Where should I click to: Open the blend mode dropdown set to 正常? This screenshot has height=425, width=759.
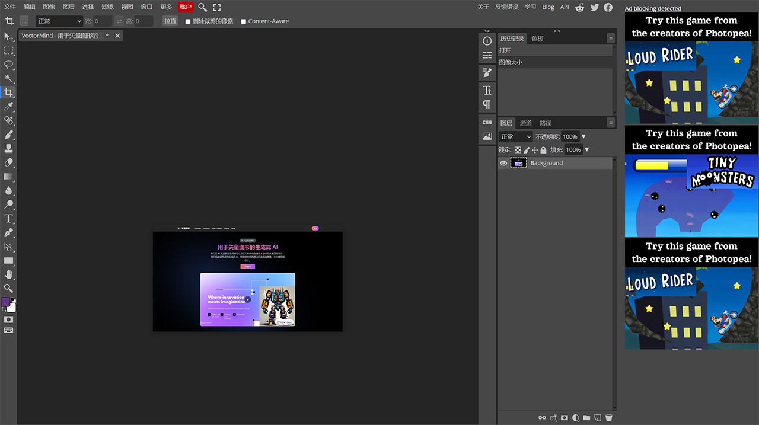pos(515,136)
